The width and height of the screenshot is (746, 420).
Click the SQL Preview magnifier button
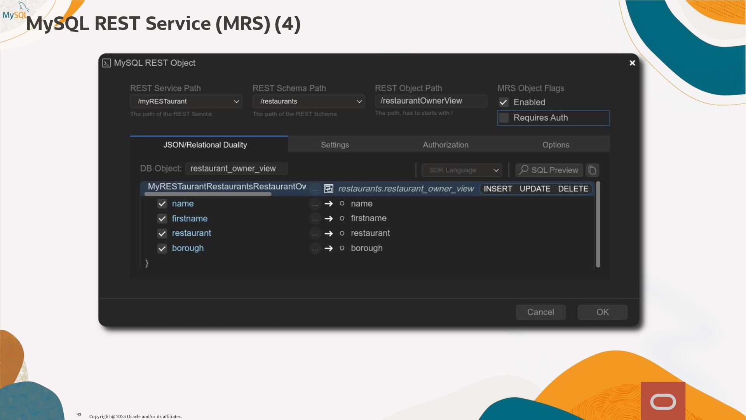(549, 170)
